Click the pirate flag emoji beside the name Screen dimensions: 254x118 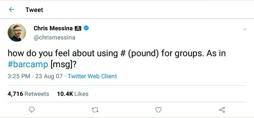click(x=78, y=28)
